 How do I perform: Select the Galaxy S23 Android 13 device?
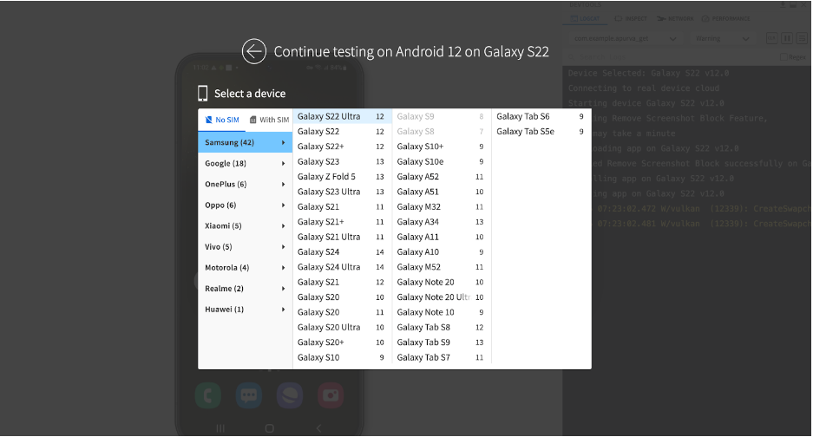click(342, 162)
